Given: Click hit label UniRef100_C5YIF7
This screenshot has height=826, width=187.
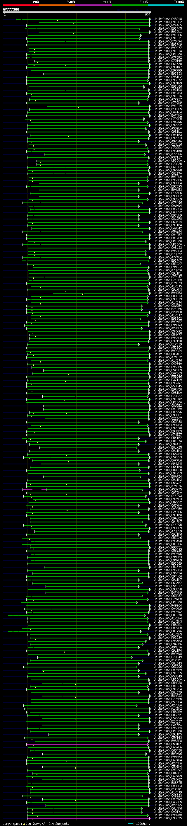Looking at the screenshot, I should point(168,438).
